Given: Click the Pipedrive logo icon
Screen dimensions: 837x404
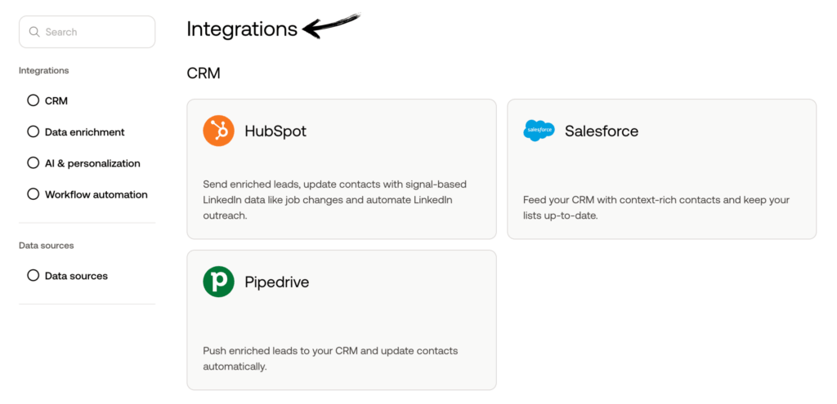Looking at the screenshot, I should pyautogui.click(x=218, y=282).
